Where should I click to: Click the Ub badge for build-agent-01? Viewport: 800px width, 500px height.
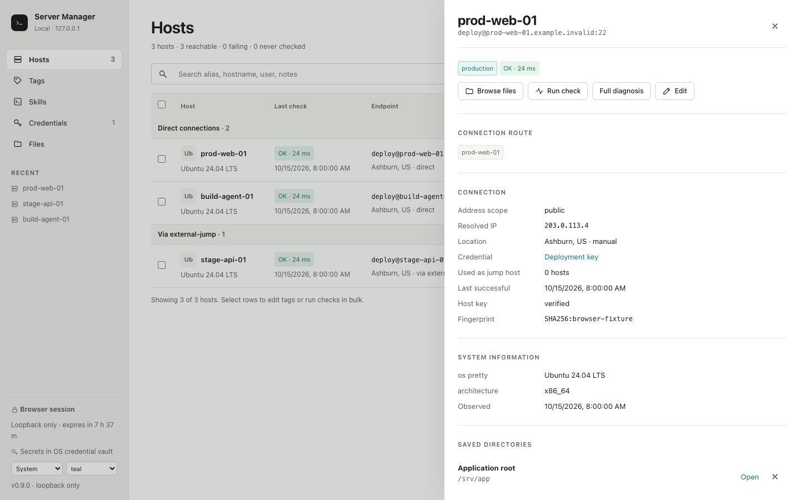pyautogui.click(x=188, y=196)
